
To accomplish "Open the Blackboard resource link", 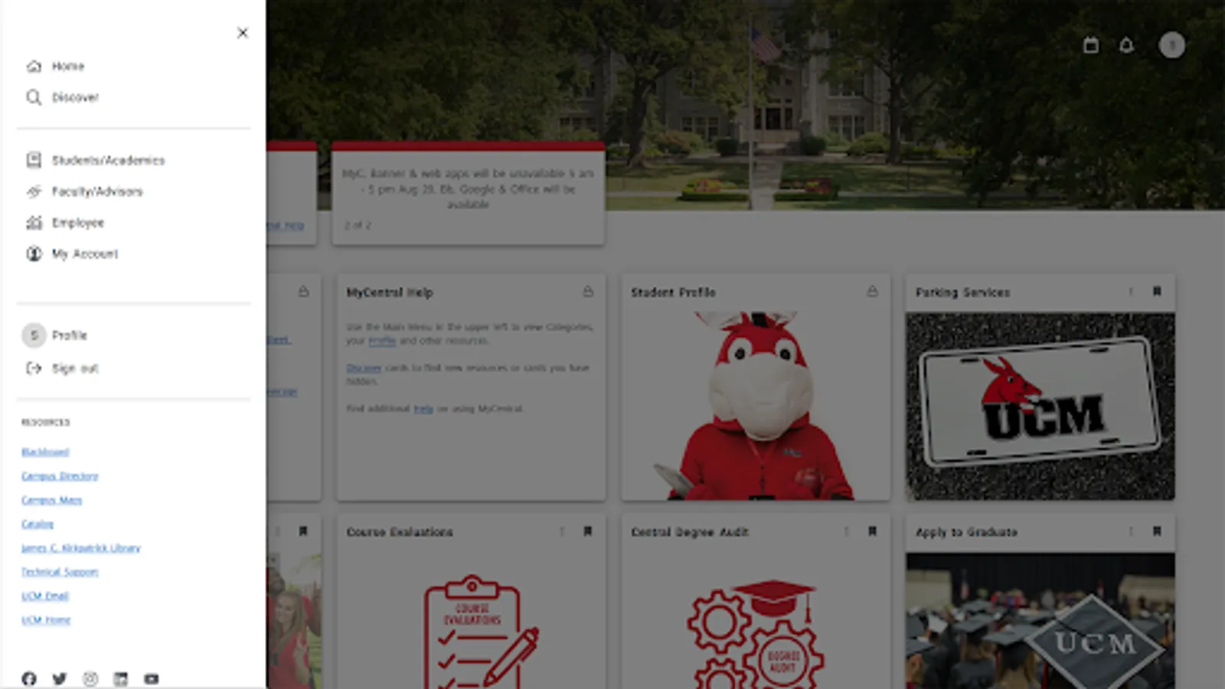I will tap(45, 452).
